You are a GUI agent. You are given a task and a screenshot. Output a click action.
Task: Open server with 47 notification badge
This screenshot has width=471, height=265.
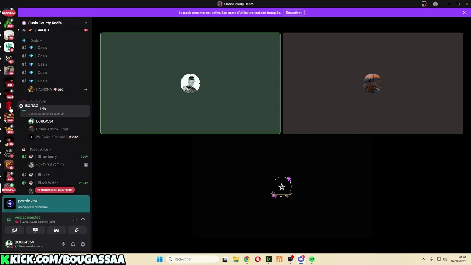point(9,59)
